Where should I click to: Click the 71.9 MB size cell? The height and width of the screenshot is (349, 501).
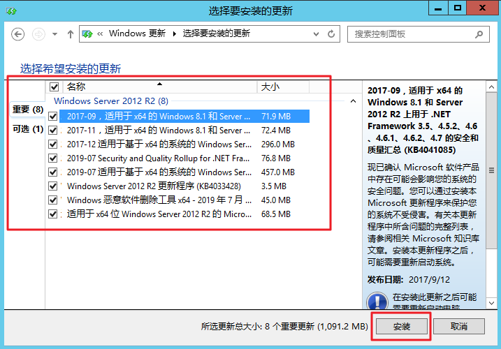(276, 117)
